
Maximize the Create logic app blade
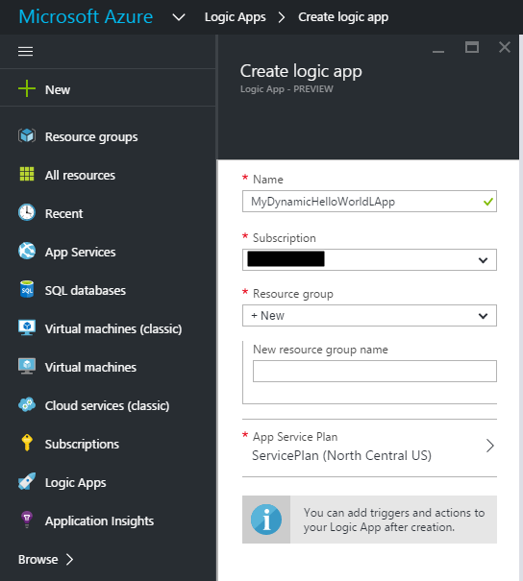click(472, 47)
